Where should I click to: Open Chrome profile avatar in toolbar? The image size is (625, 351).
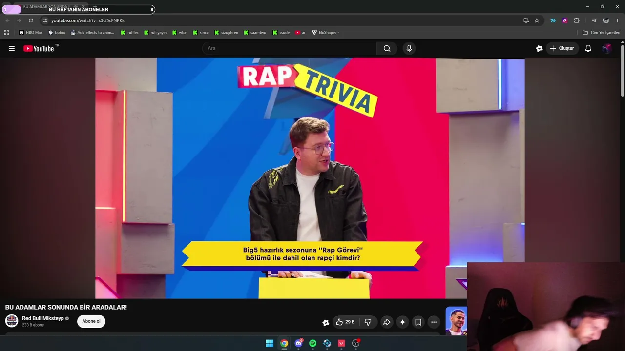click(605, 20)
